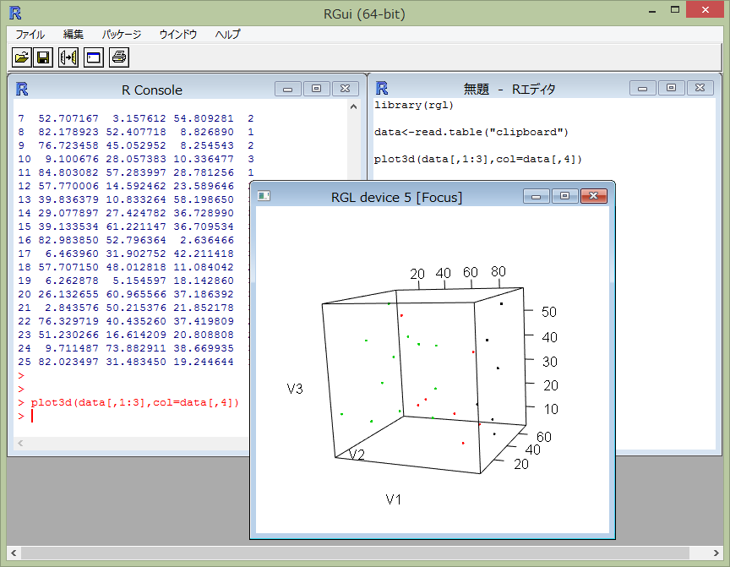
Task: Open a script using the folder toolbar icon
Action: pos(20,57)
